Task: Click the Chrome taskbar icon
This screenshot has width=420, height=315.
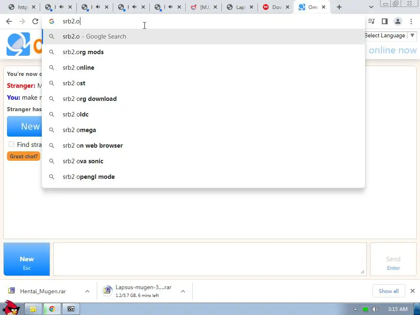Action: (x=52, y=309)
